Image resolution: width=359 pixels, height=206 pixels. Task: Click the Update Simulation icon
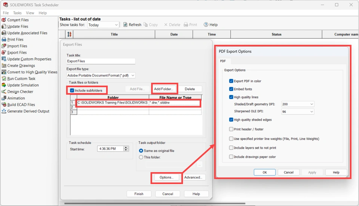(4, 85)
